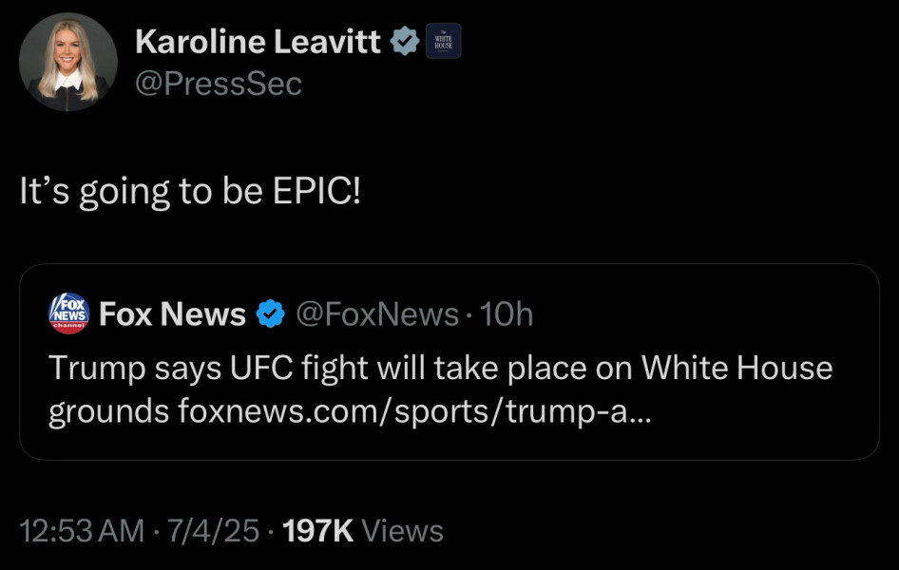Open the Fox News account name
Screen dimensions: 899x570
coord(172,313)
